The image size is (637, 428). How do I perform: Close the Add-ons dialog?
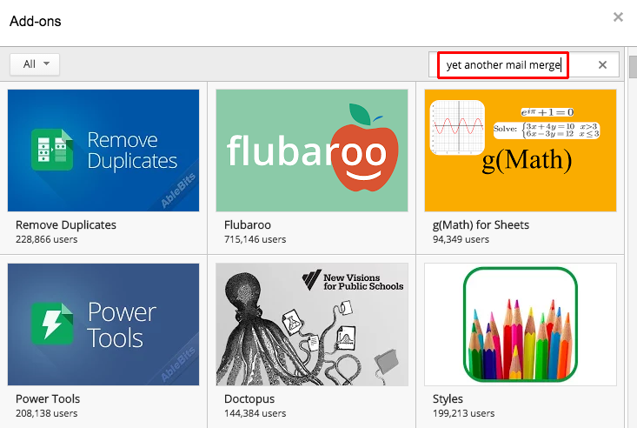click(x=618, y=17)
